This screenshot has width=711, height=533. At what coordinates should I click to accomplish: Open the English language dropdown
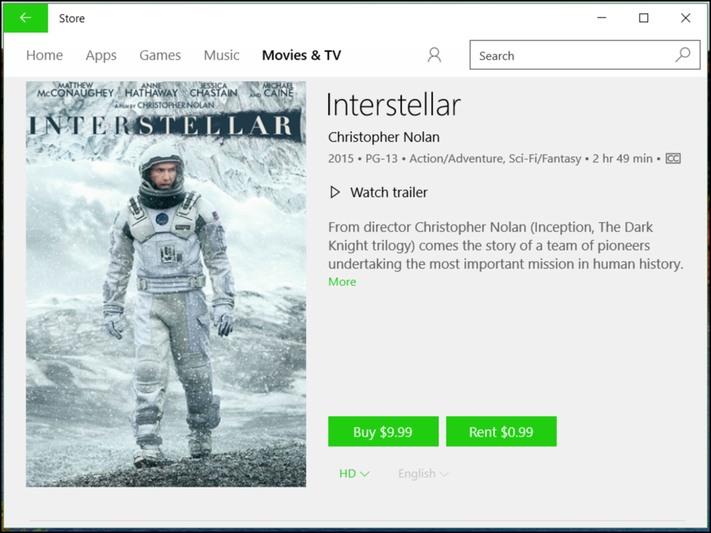coord(423,473)
